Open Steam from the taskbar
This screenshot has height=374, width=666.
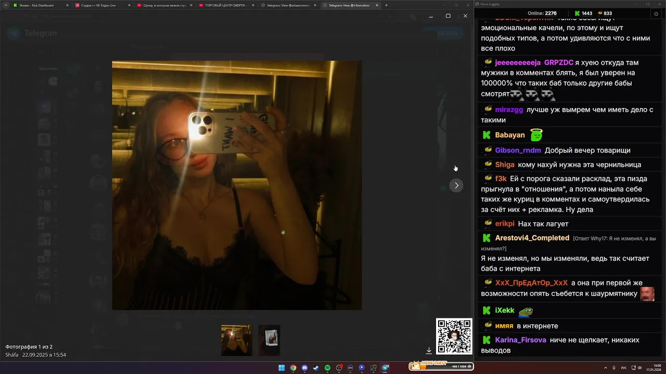click(x=316, y=368)
